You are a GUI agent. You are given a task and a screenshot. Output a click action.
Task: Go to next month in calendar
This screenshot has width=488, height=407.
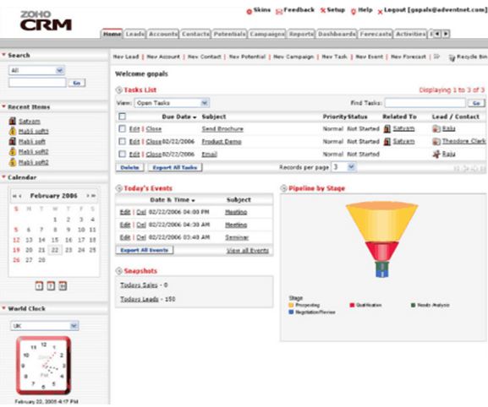88,196
